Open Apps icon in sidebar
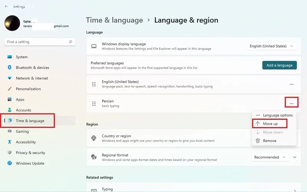 click(9, 99)
